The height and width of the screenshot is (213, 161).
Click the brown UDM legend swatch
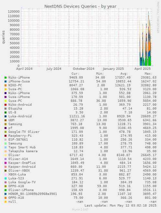pyautogui.click(x=6, y=120)
